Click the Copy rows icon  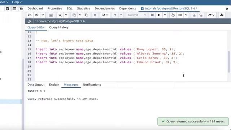coord(74,15)
